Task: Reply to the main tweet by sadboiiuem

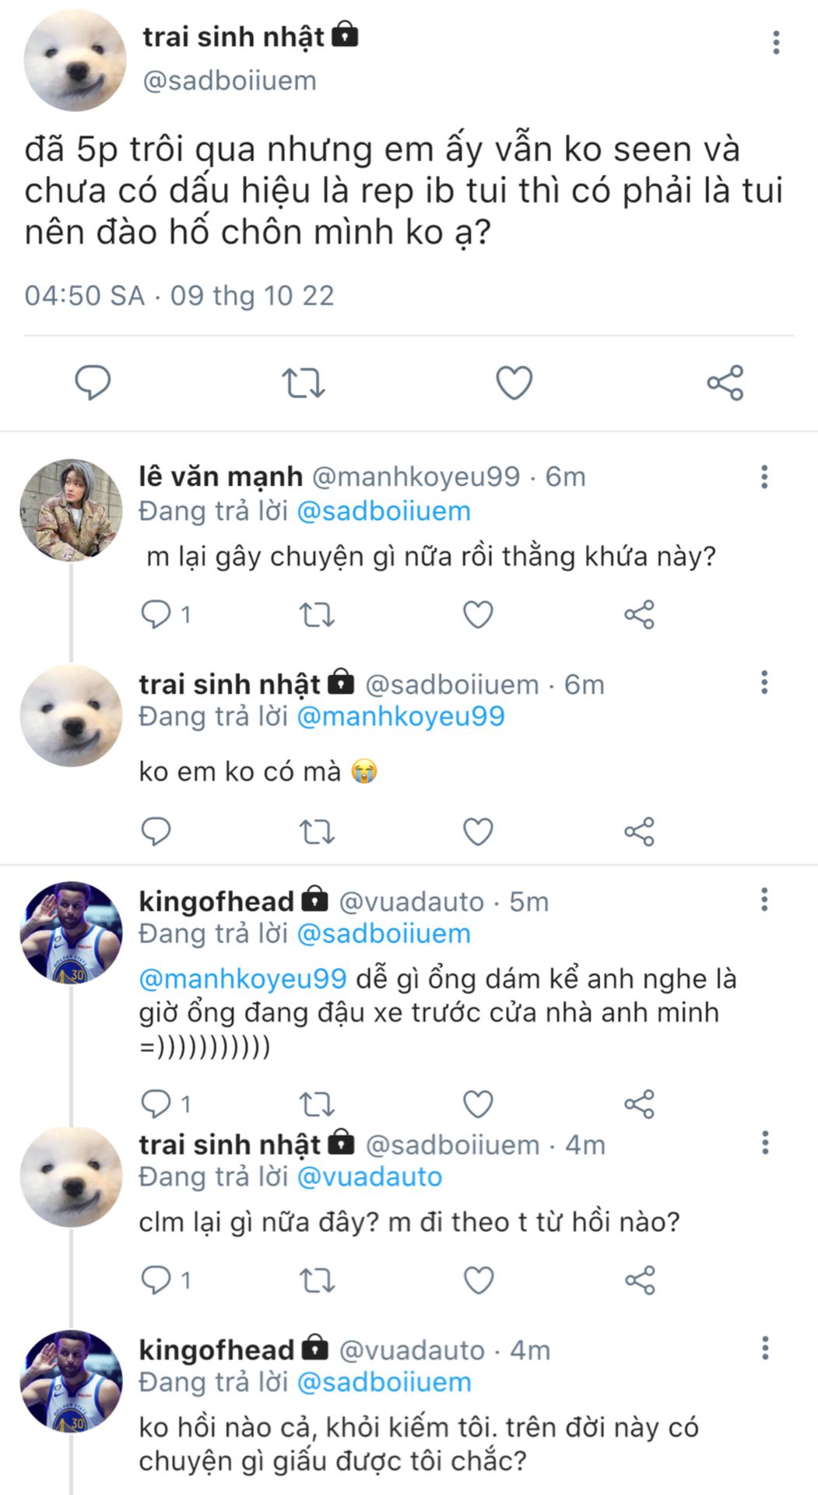Action: (x=93, y=382)
